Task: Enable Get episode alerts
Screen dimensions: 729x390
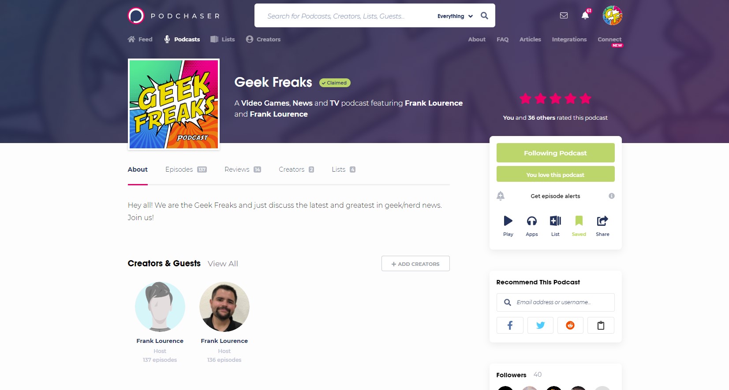Action: tap(555, 196)
